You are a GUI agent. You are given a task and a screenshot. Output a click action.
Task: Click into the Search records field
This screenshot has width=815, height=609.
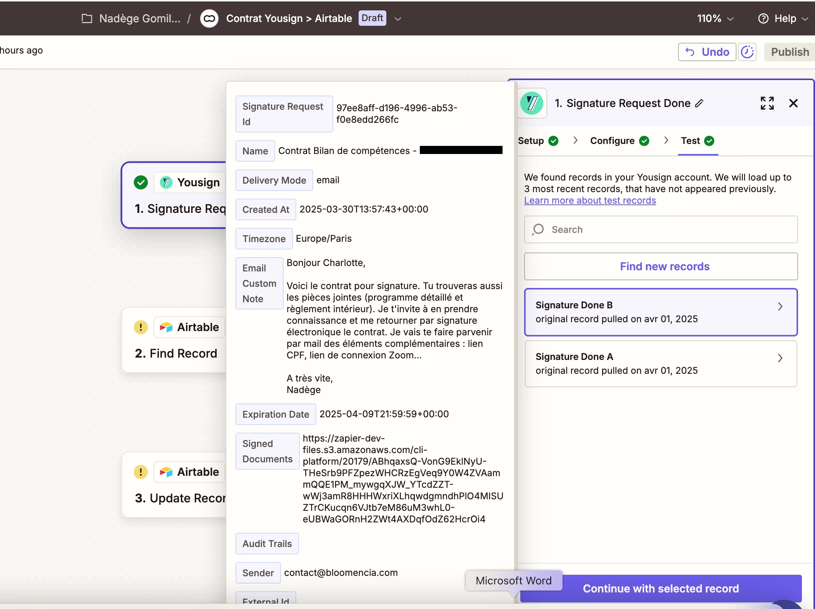tap(661, 229)
